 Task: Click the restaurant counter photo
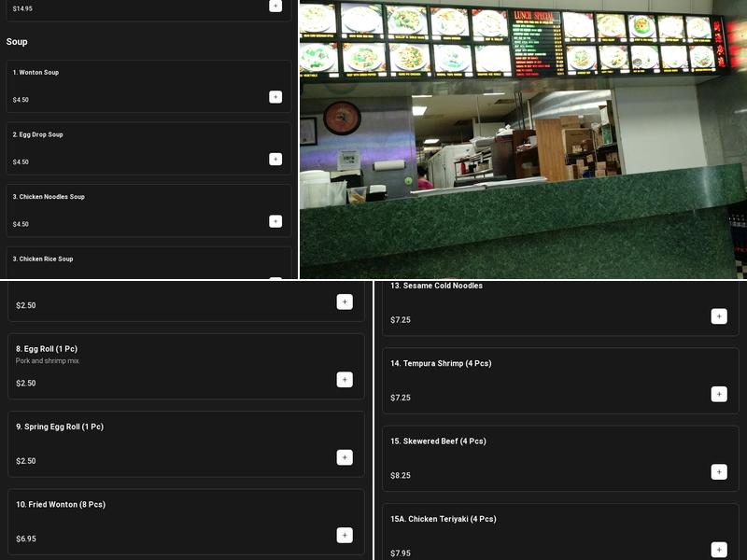pyautogui.click(x=523, y=140)
